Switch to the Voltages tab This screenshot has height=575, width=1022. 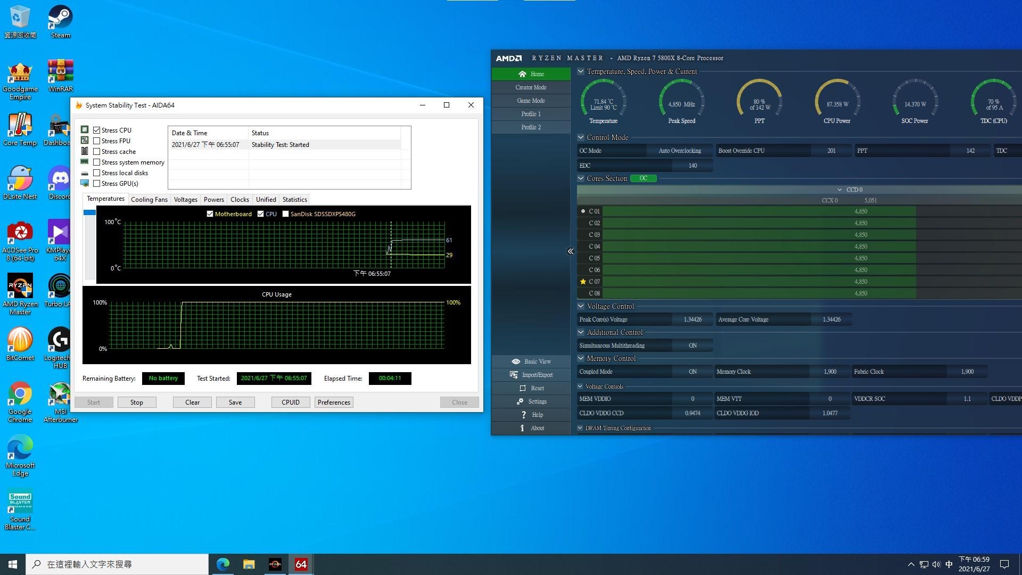tap(185, 200)
